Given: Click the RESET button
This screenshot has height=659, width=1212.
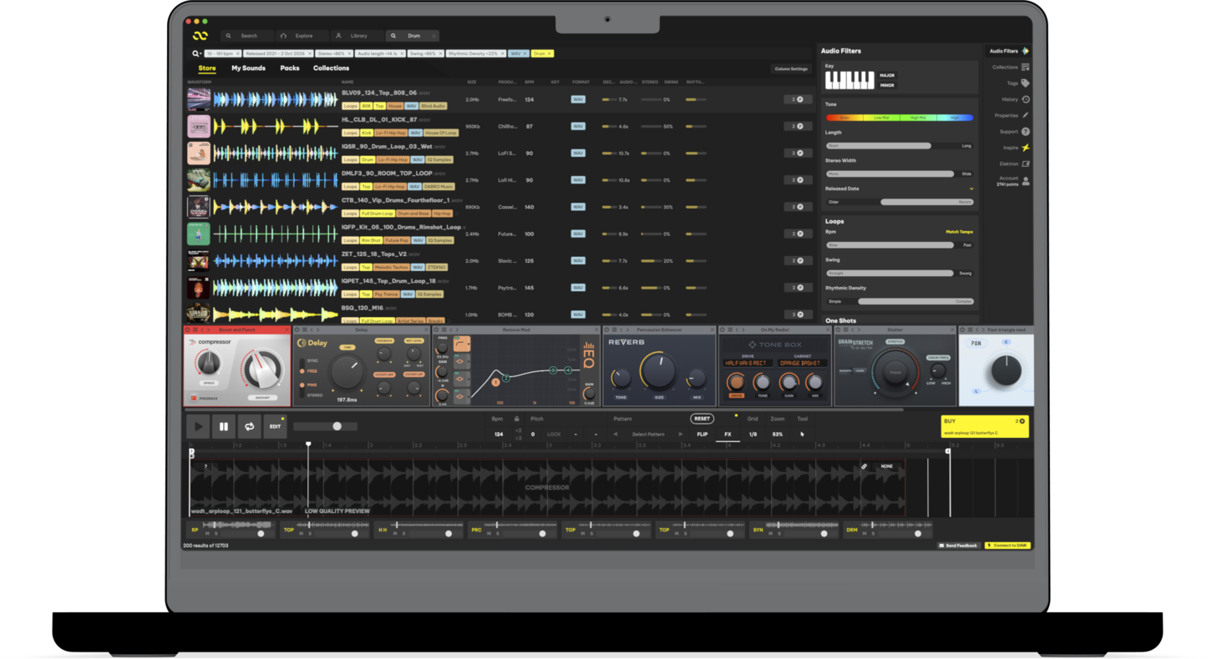Looking at the screenshot, I should pos(702,419).
